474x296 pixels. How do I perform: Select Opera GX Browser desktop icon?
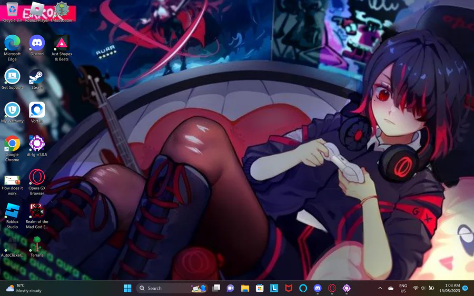click(37, 182)
